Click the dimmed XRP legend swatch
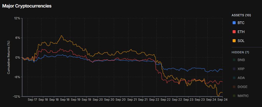The height and width of the screenshot is (107, 262). pyautogui.click(x=234, y=69)
